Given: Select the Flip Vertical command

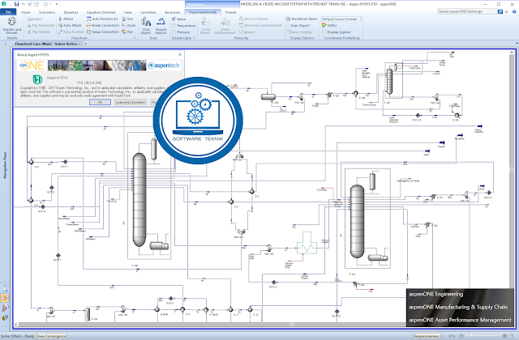Looking at the screenshot, I should click(x=38, y=32).
